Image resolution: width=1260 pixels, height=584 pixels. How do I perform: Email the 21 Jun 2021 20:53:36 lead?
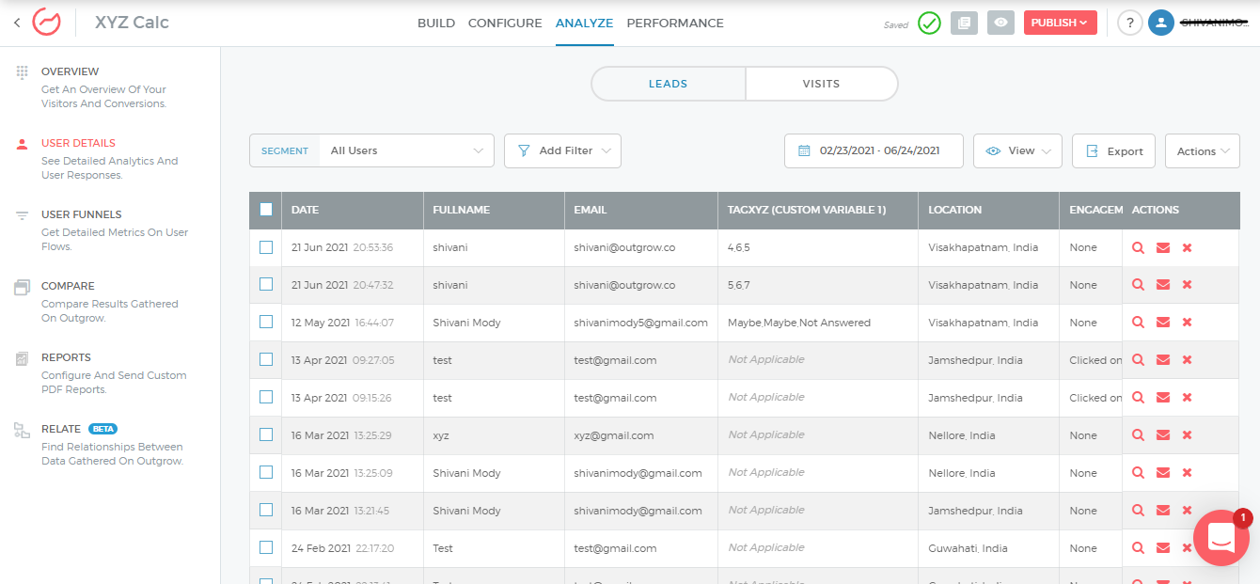(1163, 247)
